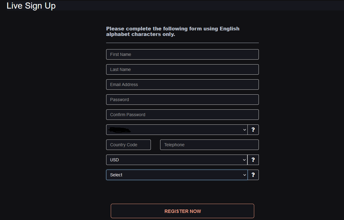Open help icon next to the Select dropdown
Screen dimensions: 344x220
click(253, 175)
